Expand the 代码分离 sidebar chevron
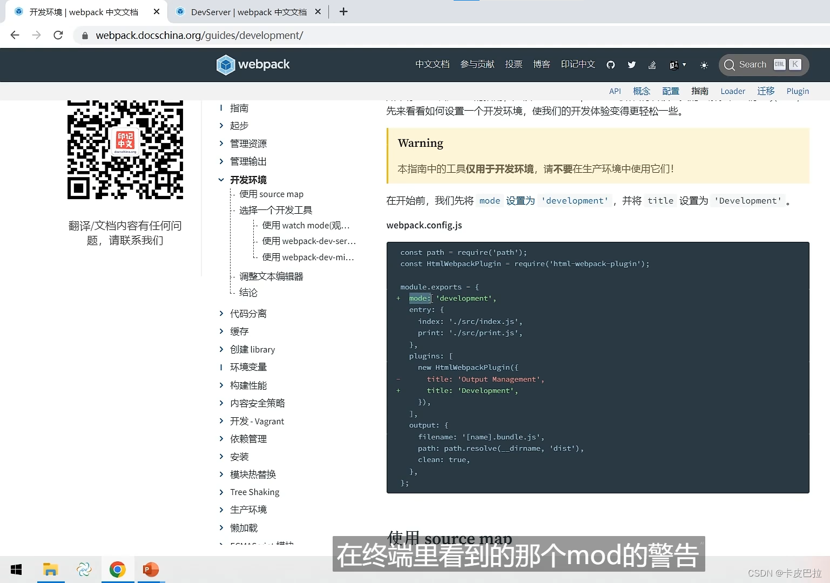 (x=221, y=314)
